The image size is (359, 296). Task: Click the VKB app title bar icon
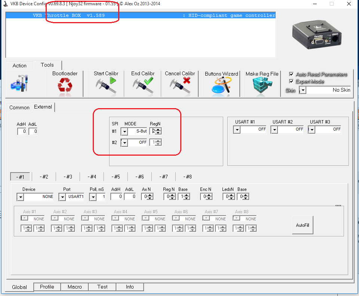point(5,4)
